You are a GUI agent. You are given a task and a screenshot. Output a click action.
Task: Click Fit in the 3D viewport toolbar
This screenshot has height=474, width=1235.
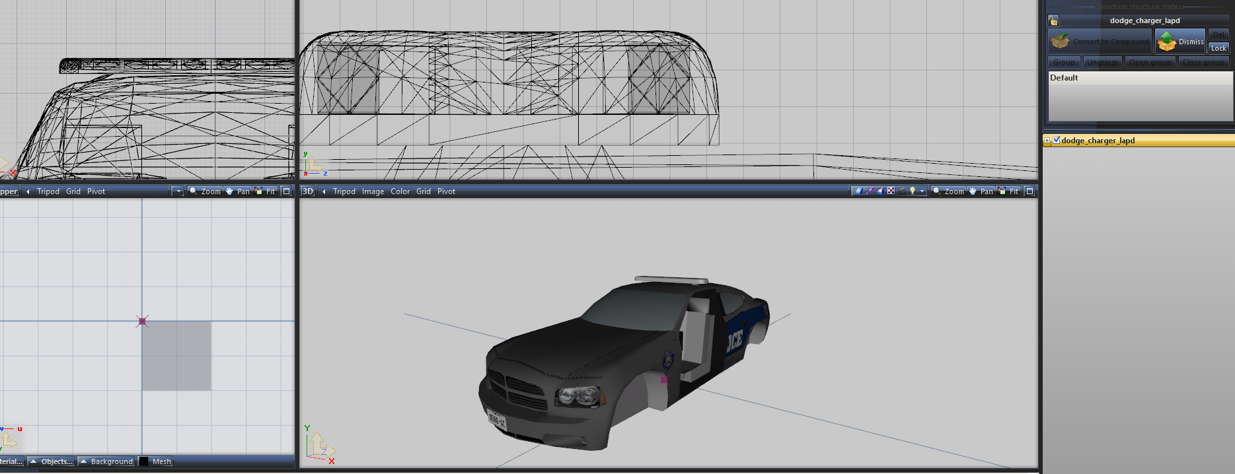1008,191
